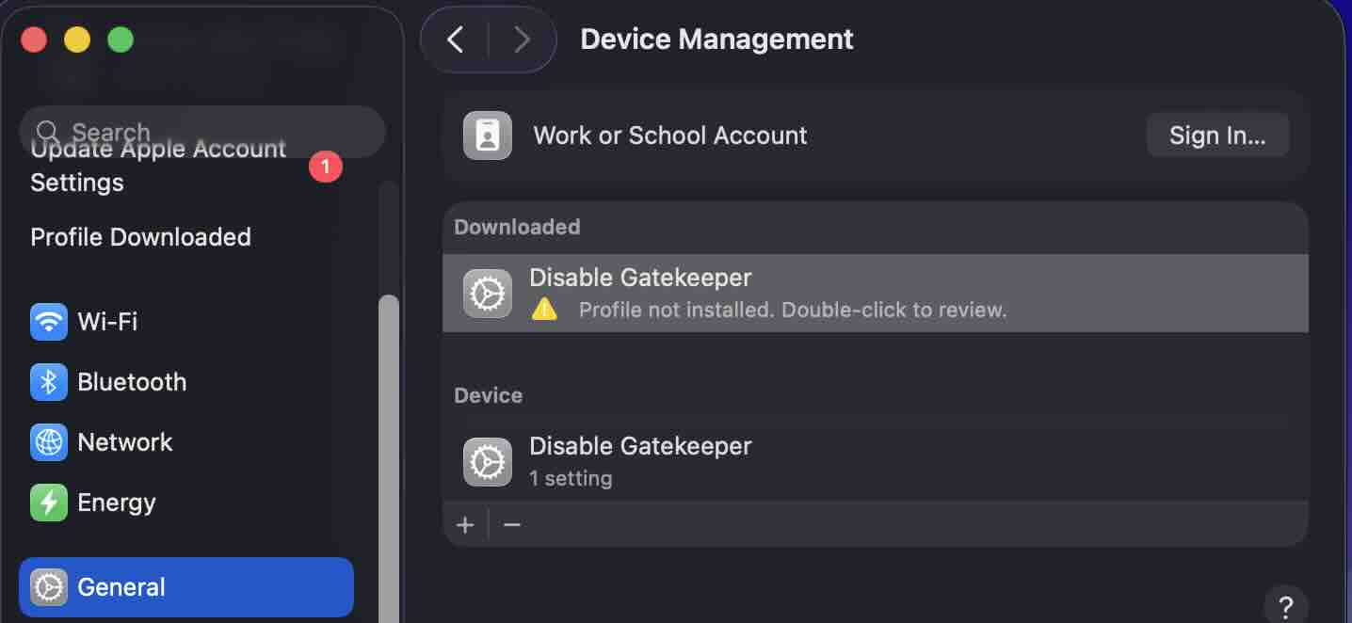Screen dimensions: 1352x623
Task: Add a profile with the plus button
Action: pyautogui.click(x=465, y=524)
